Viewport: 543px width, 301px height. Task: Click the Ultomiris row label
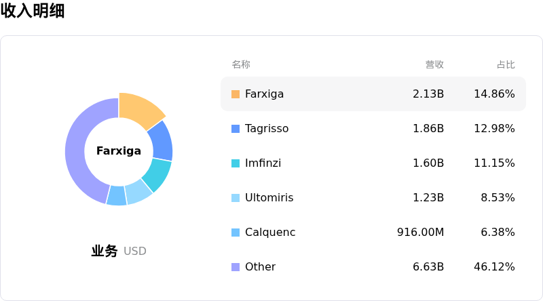269,198
